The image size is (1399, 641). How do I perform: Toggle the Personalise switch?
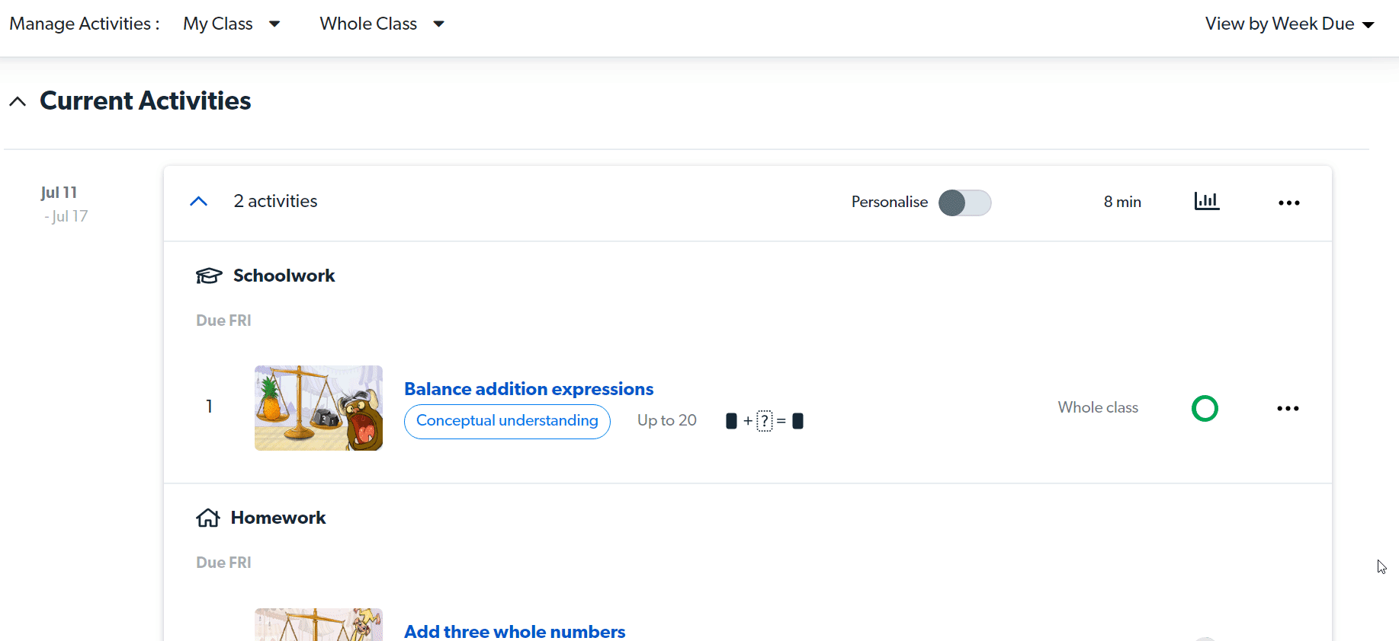pyautogui.click(x=964, y=203)
